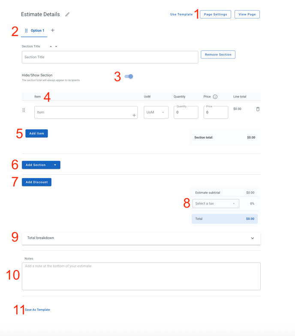Toggle the Hide/Show Section switch
The height and width of the screenshot is (336, 295).
129,76
